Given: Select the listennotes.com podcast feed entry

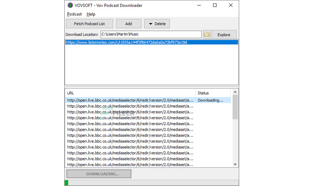Looking at the screenshot, I should pyautogui.click(x=151, y=42).
